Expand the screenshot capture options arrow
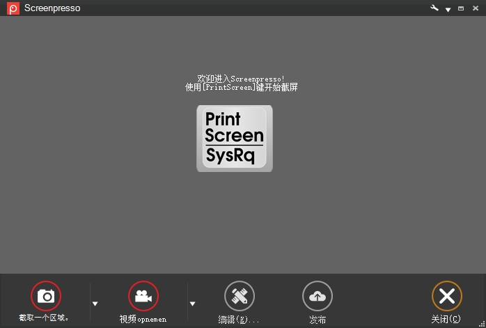Viewport: 486px width, 328px height. [95, 304]
